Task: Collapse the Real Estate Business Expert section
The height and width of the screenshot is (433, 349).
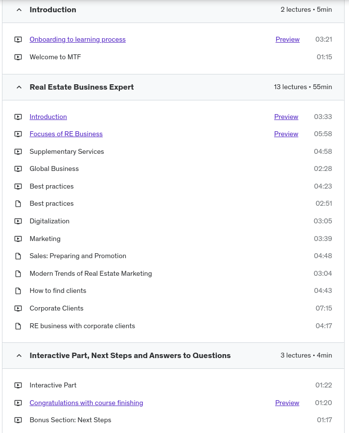Action: [x=19, y=87]
